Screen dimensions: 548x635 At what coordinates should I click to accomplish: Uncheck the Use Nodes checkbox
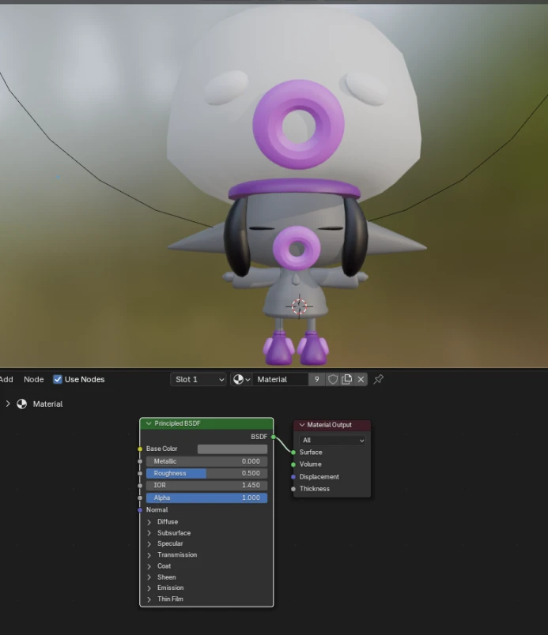pos(58,380)
